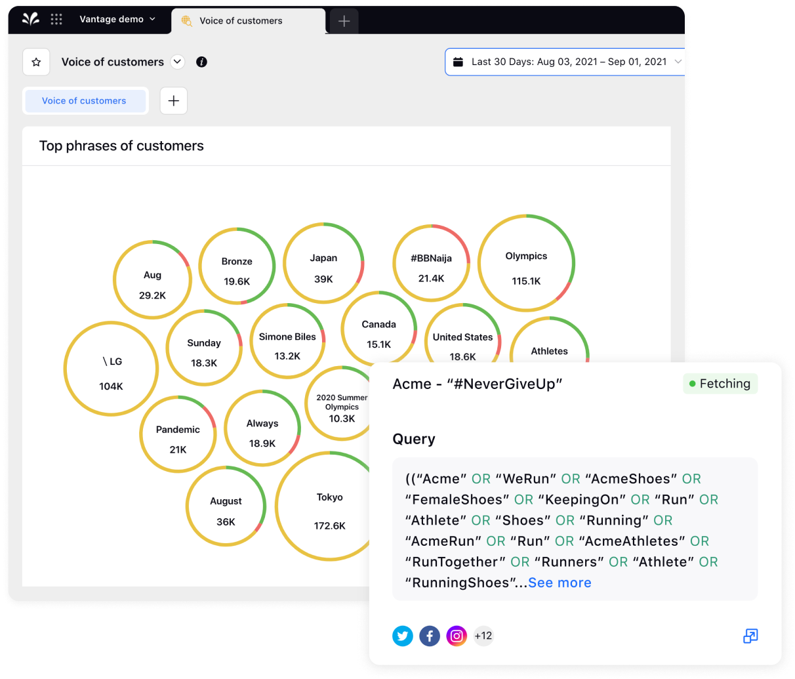This screenshot has width=795, height=679.
Task: Select the Simone Biles 13.2K bubble
Action: tap(287, 341)
